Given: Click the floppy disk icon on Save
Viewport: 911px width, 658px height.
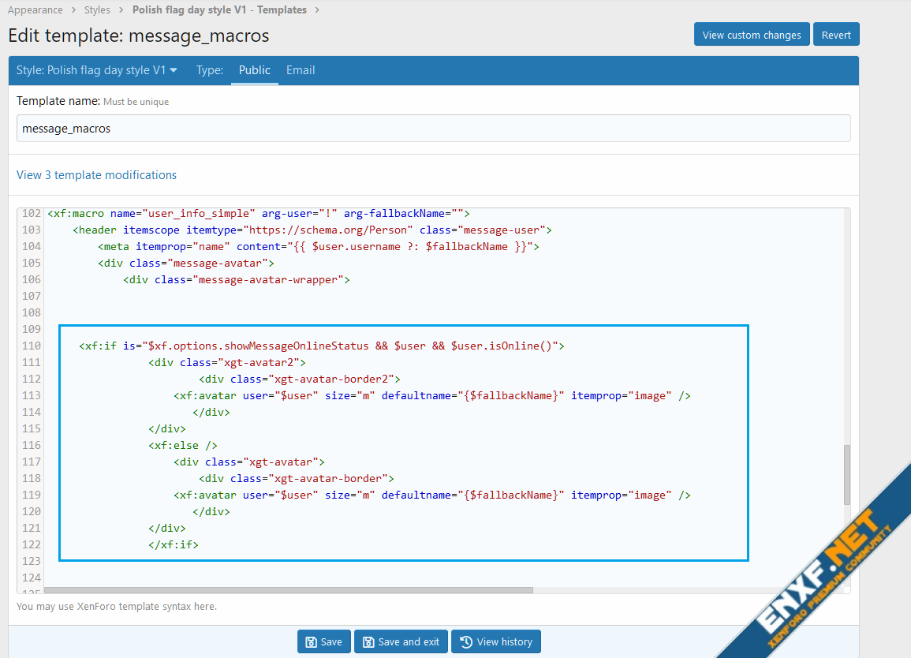Looking at the screenshot, I should pyautogui.click(x=311, y=642).
